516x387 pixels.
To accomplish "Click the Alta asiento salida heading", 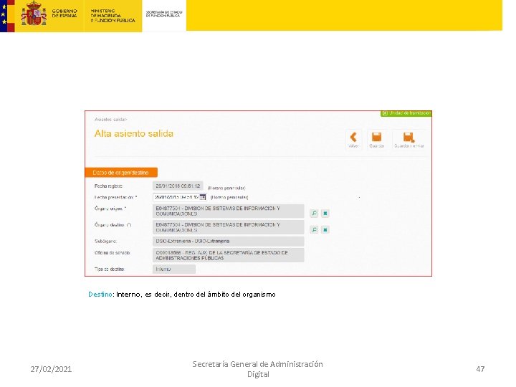I will click(133, 133).
